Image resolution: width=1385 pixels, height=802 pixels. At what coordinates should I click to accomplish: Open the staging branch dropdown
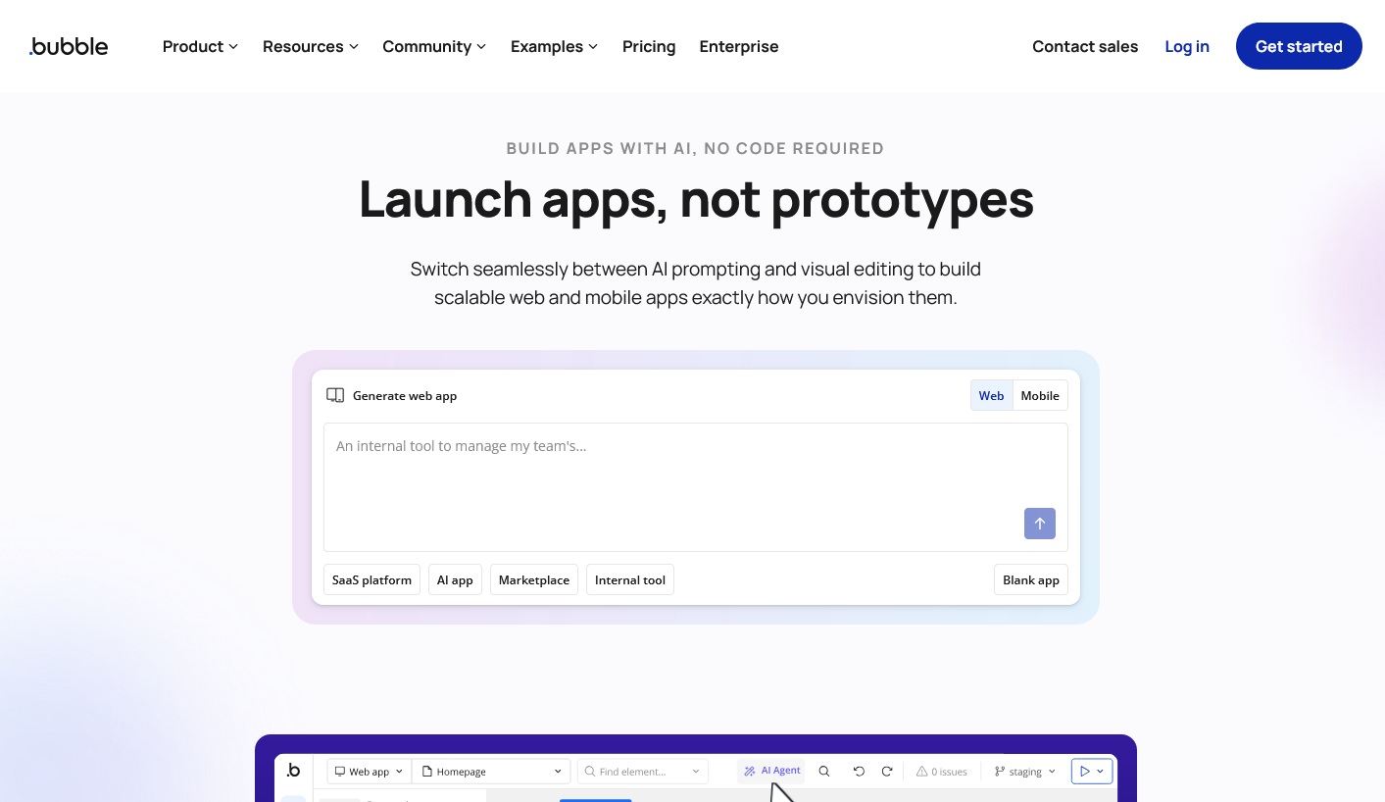coord(1025,772)
